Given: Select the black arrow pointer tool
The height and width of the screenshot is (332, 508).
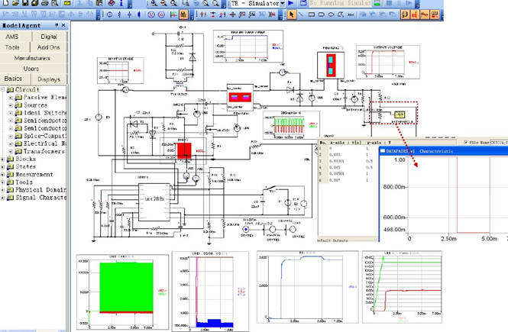Looking at the screenshot, I should (291, 15).
